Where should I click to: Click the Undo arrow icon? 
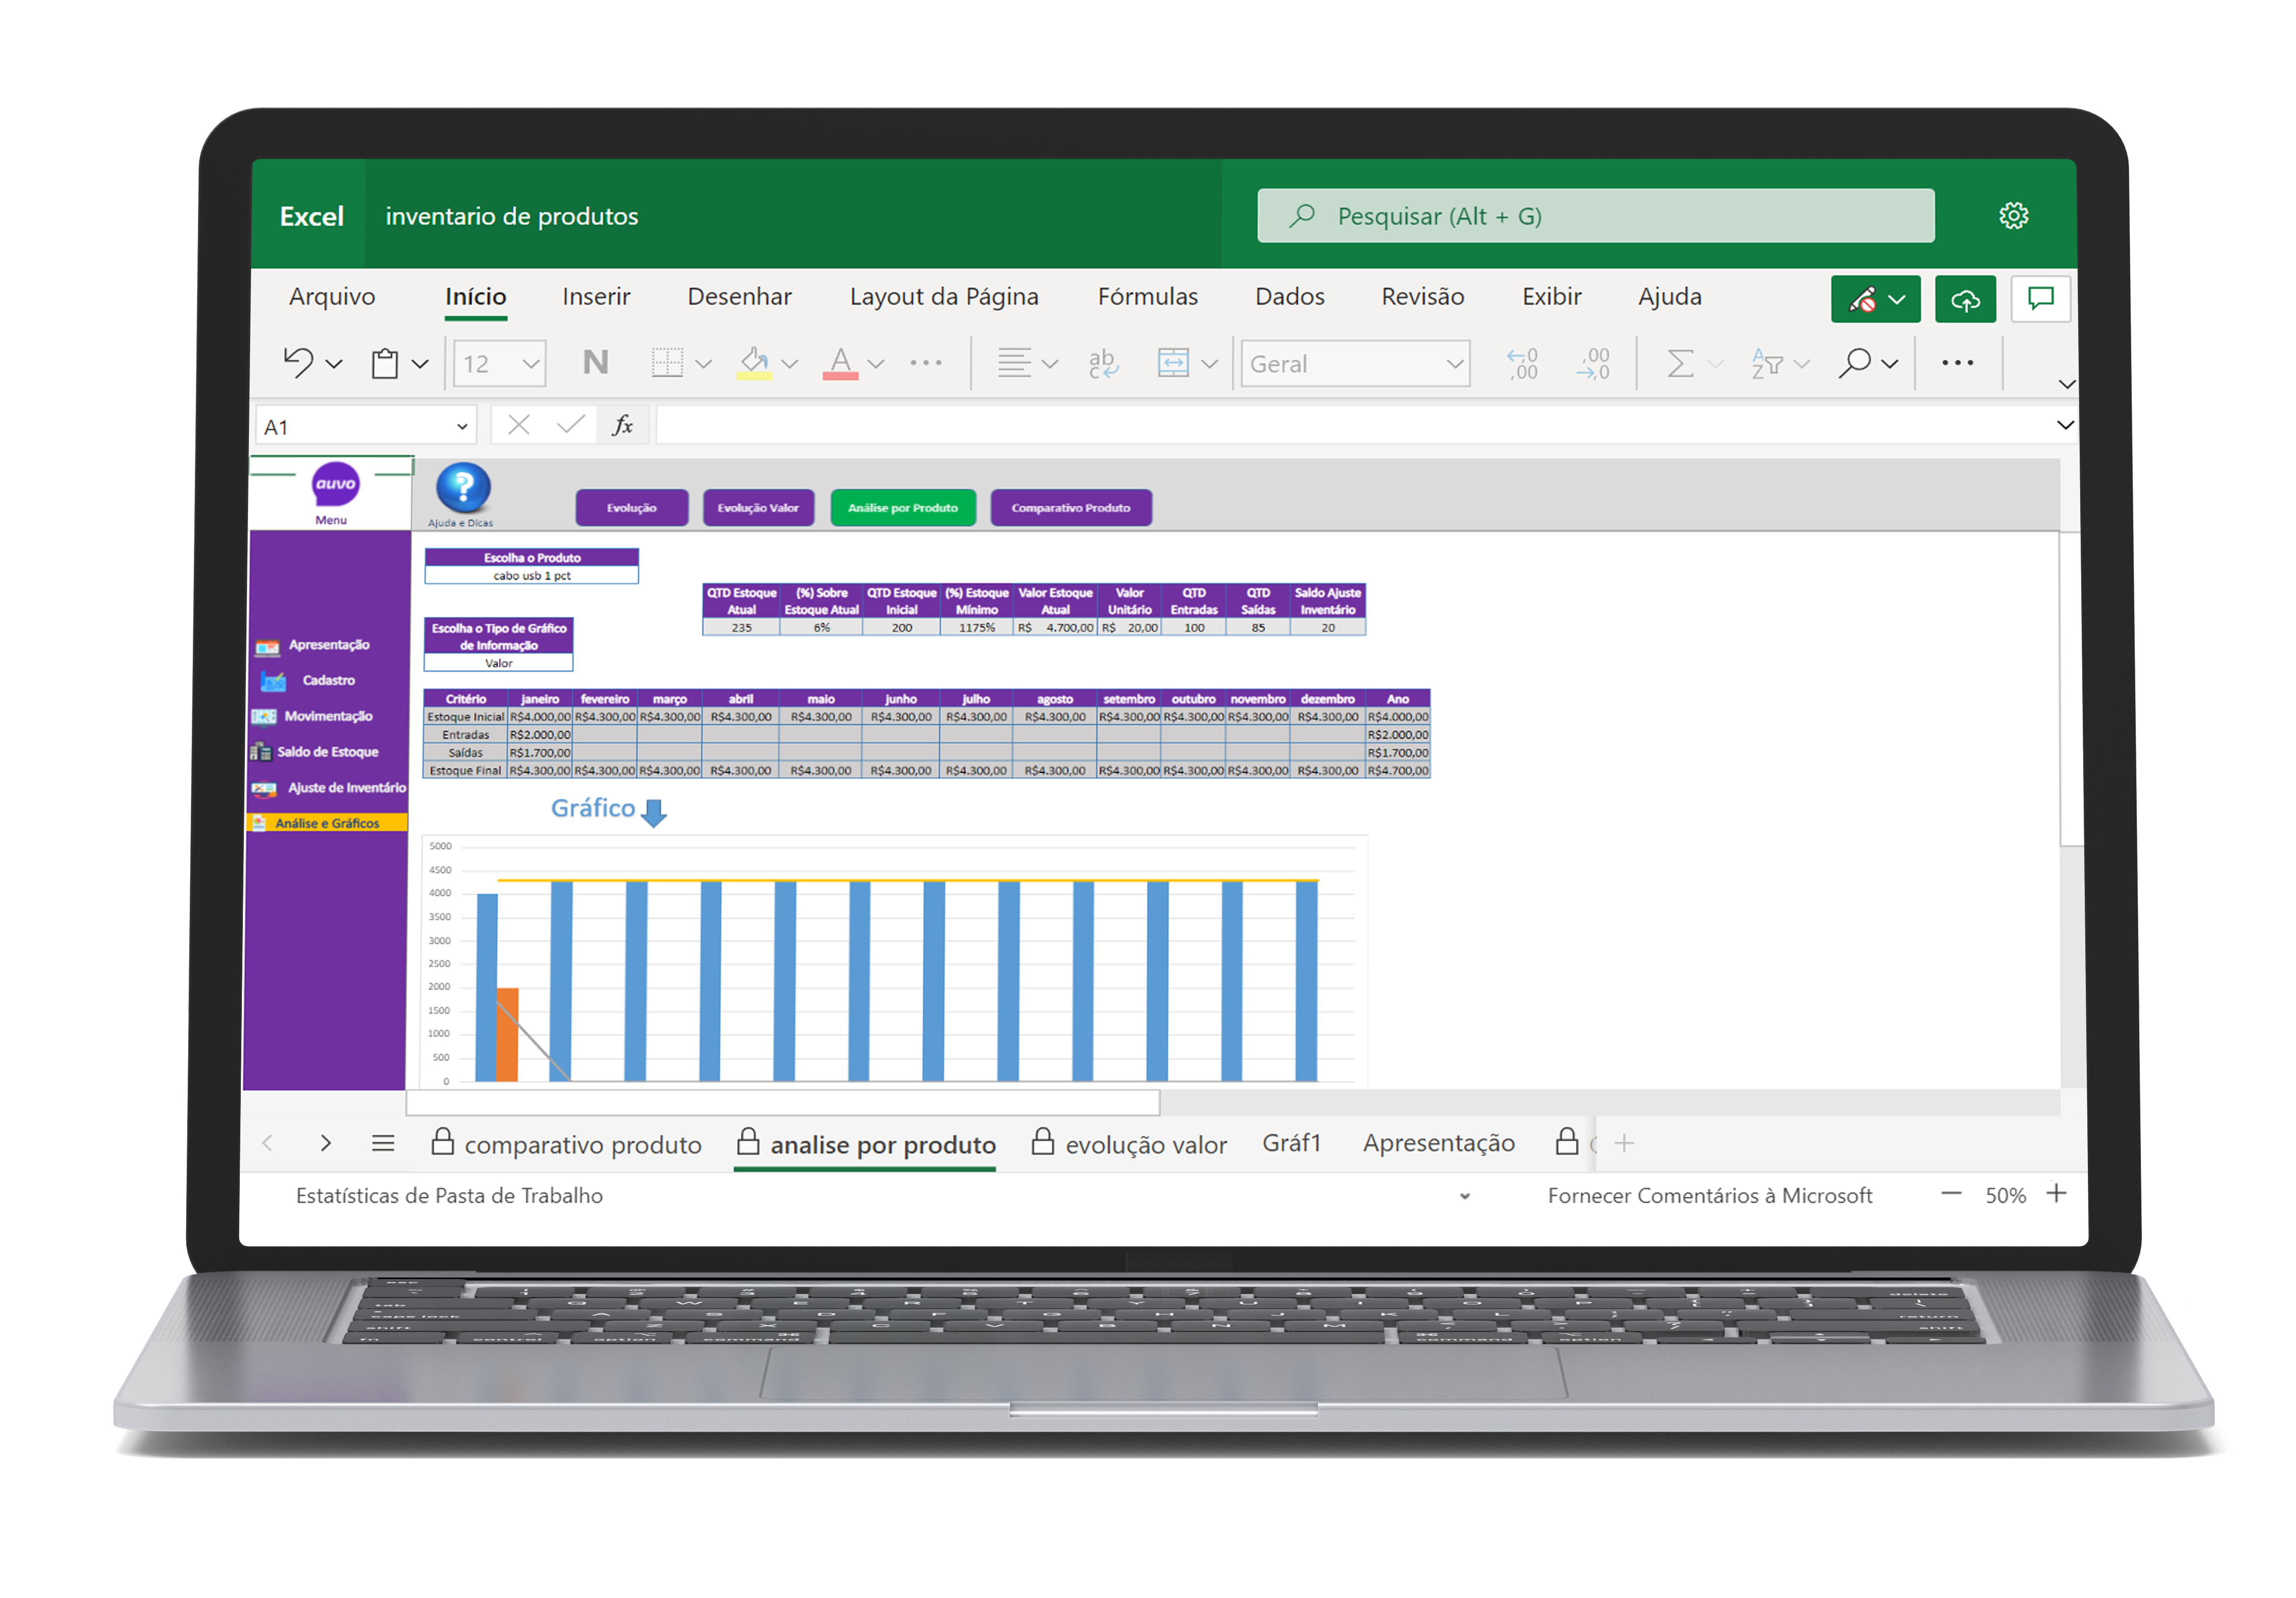pyautogui.click(x=298, y=363)
